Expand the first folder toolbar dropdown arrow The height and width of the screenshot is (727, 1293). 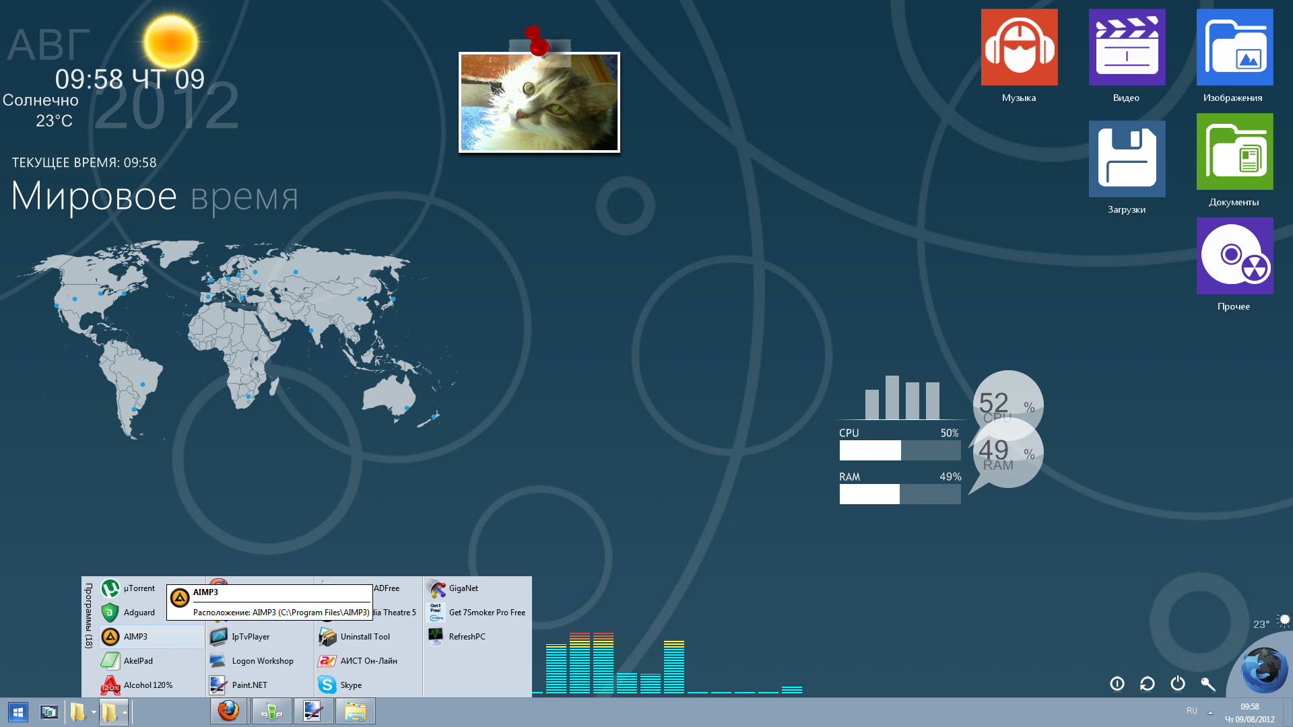tap(94, 712)
